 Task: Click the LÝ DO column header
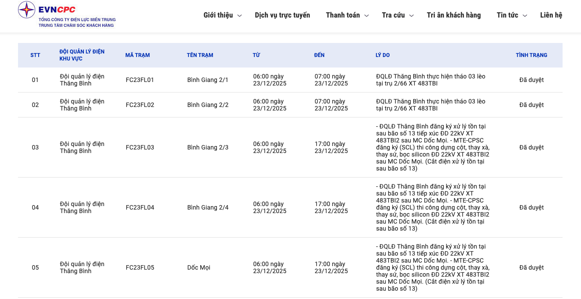tap(383, 55)
